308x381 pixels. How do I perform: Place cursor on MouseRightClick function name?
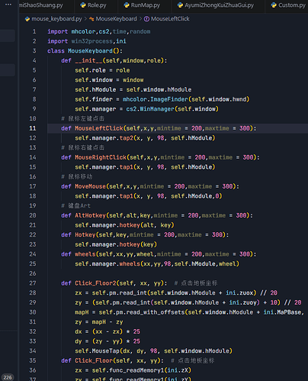pos(101,157)
